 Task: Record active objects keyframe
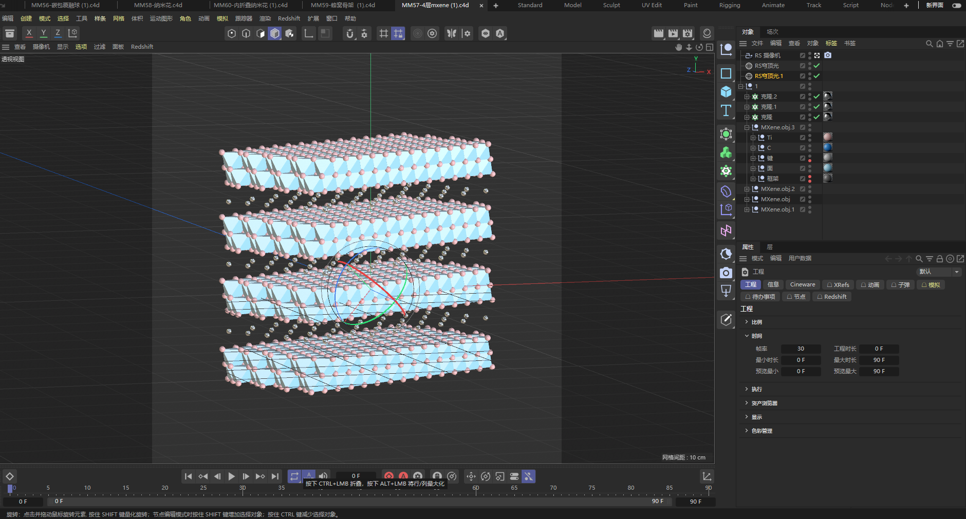pos(389,476)
